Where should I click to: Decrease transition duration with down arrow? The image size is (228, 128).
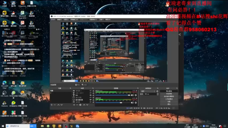(x=158, y=95)
